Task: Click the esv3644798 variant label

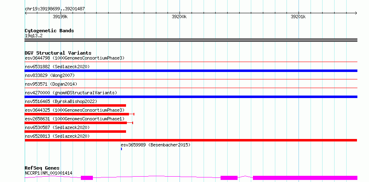Action: tap(75, 58)
